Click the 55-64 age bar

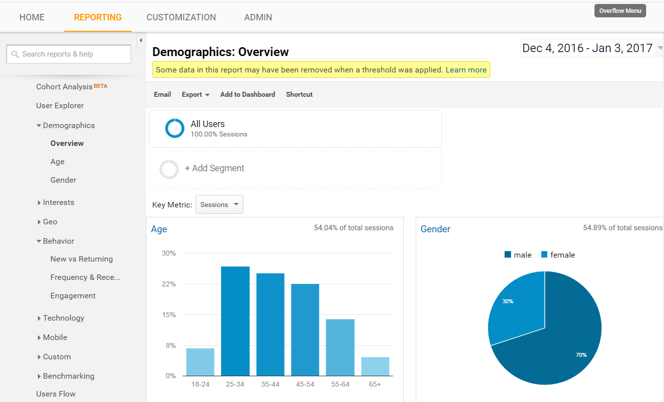340,347
